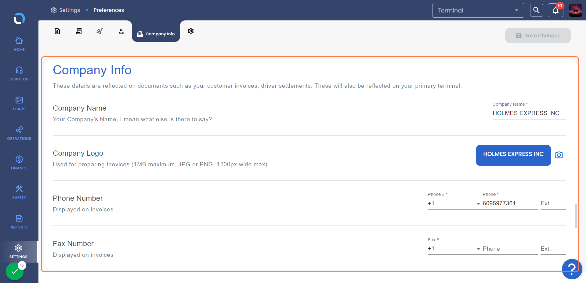
Task: Click the Save Changes button
Action: [538, 35]
